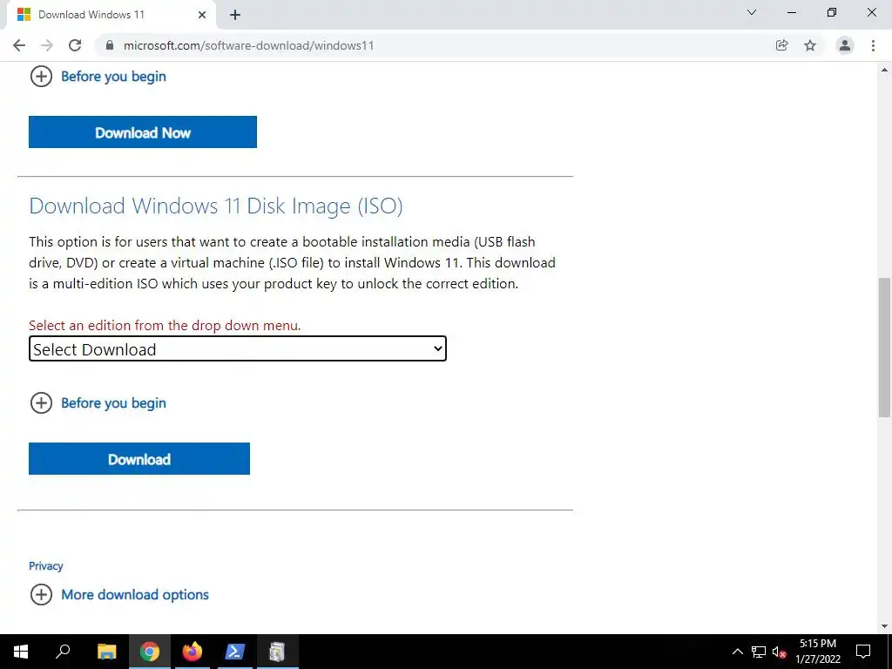Click the blue Download button
The height and width of the screenshot is (669, 892).
coord(139,458)
